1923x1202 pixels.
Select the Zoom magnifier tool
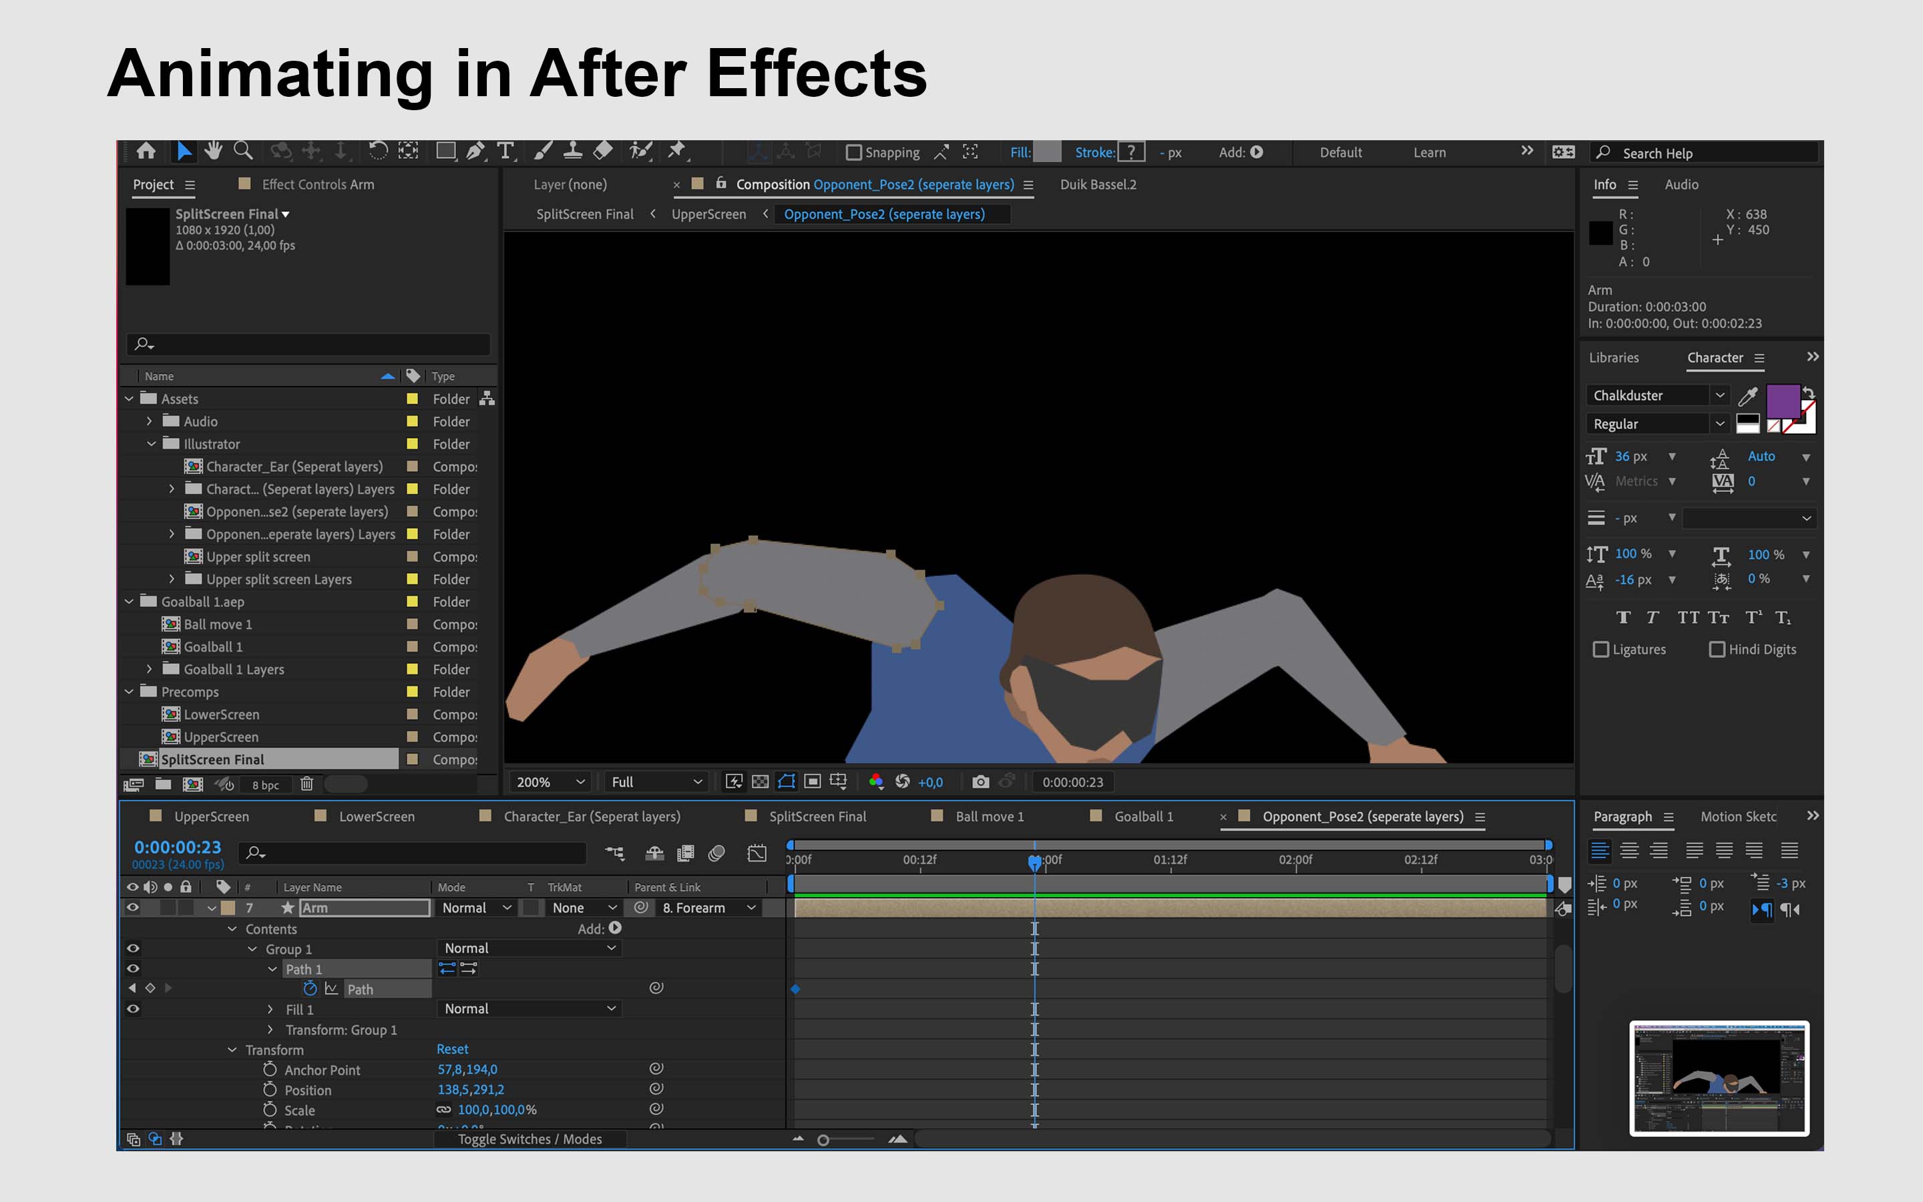[x=243, y=151]
